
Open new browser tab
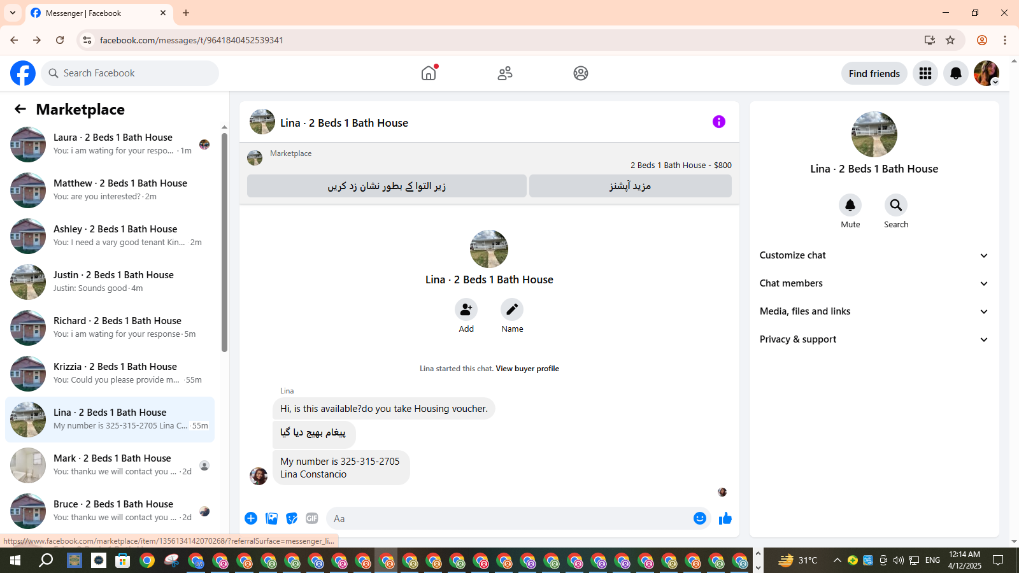186,13
